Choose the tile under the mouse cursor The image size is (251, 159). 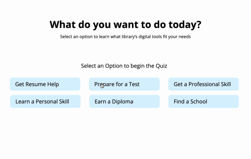pyautogui.click(x=124, y=84)
